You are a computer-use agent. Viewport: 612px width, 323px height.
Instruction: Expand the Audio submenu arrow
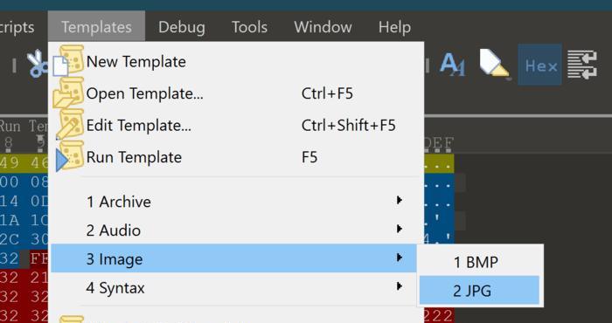(399, 229)
